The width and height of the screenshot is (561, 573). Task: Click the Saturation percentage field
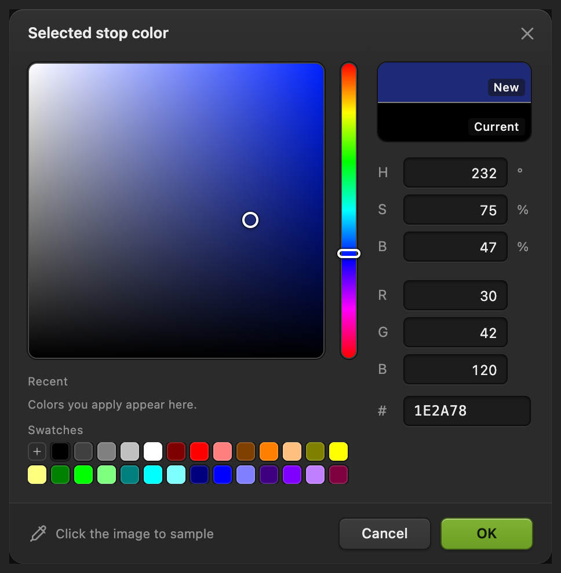pyautogui.click(x=456, y=210)
